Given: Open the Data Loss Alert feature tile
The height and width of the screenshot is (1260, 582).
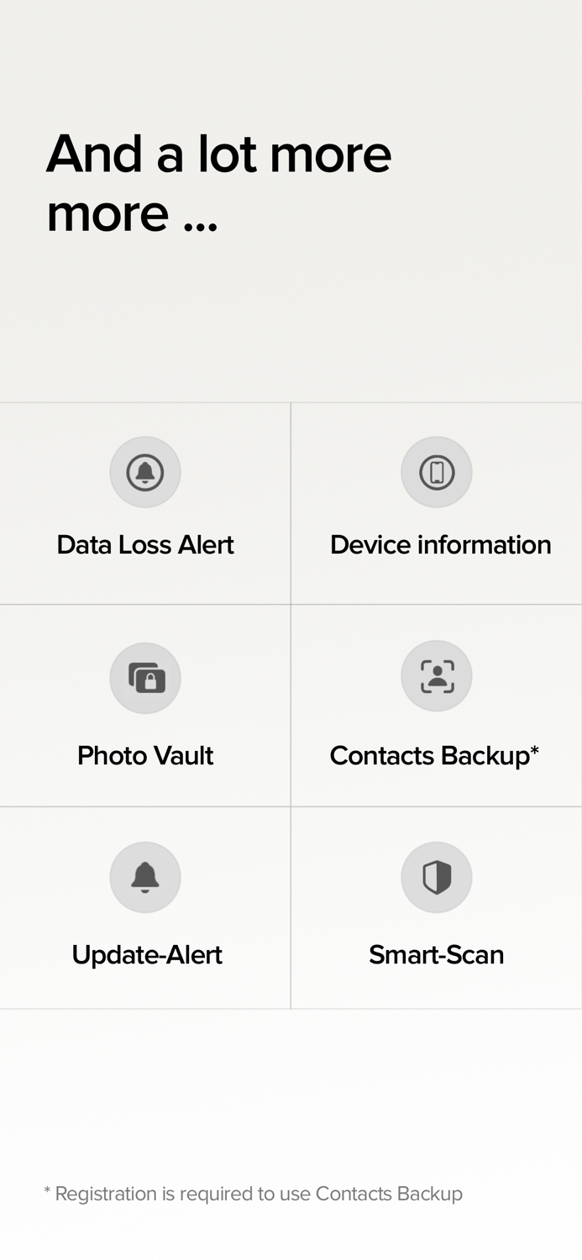Looking at the screenshot, I should [x=144, y=502].
